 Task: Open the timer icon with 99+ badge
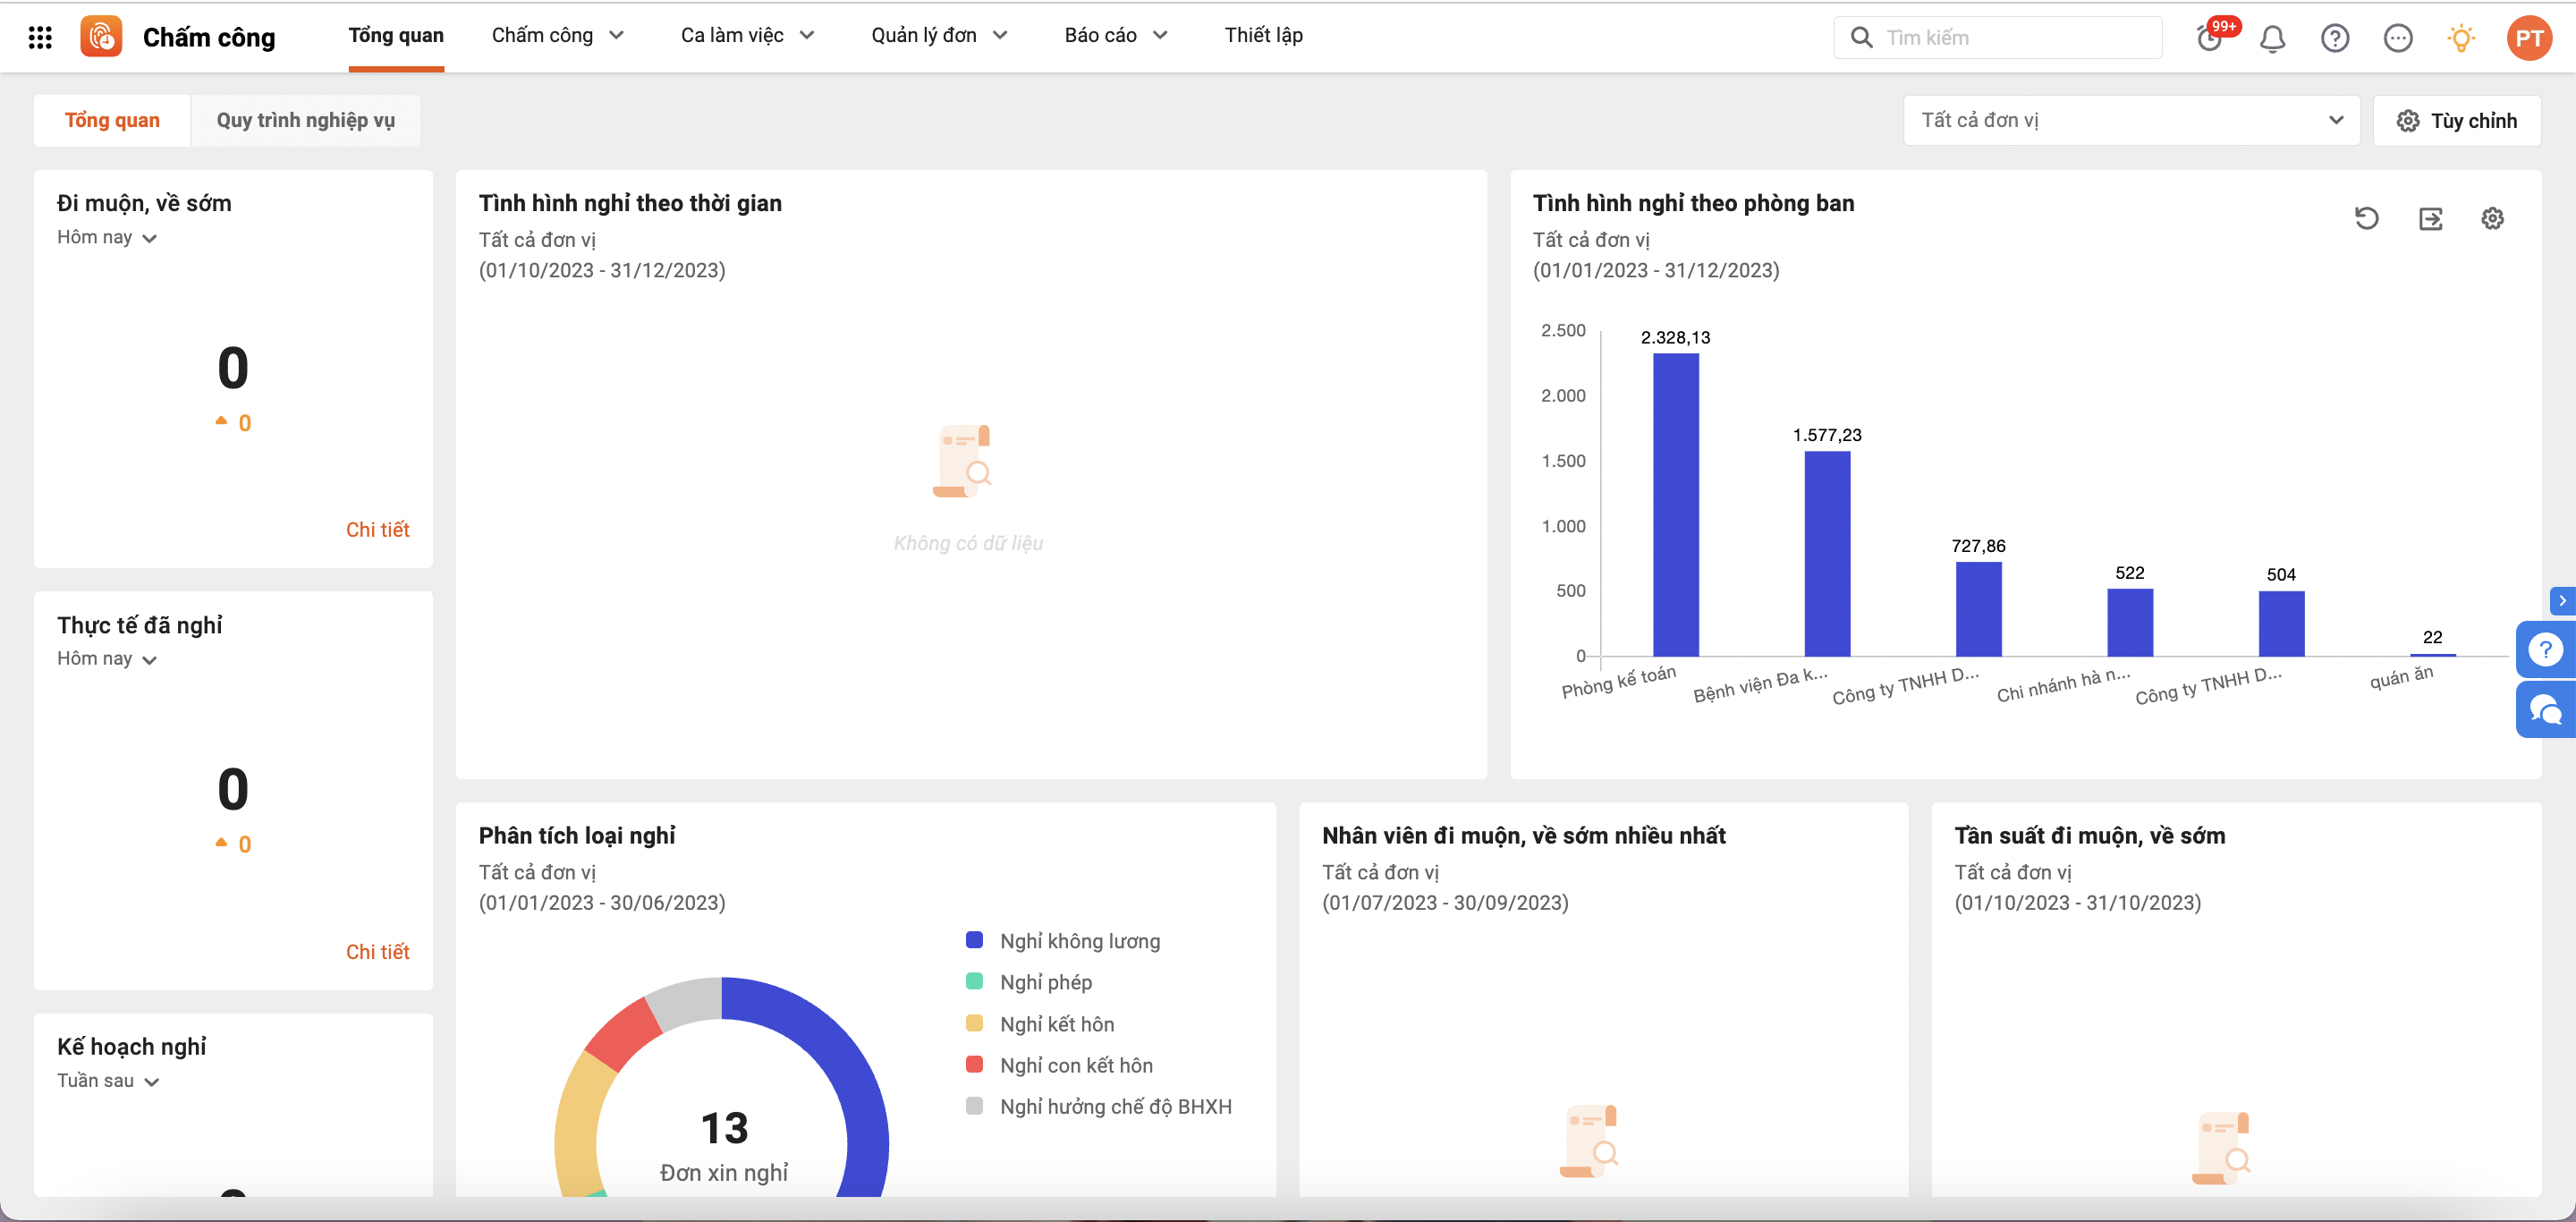point(2210,38)
